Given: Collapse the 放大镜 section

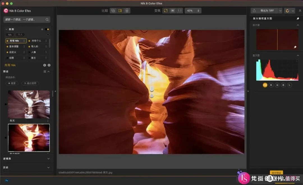Looking at the screenshot, I should (x=298, y=25).
